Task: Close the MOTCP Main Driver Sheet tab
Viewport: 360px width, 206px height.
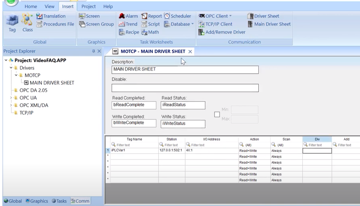Action: pos(190,51)
